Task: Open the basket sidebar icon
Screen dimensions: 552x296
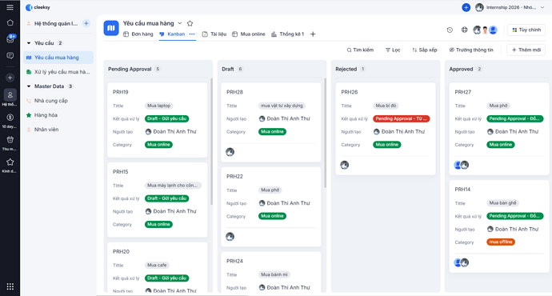Action: (10, 140)
